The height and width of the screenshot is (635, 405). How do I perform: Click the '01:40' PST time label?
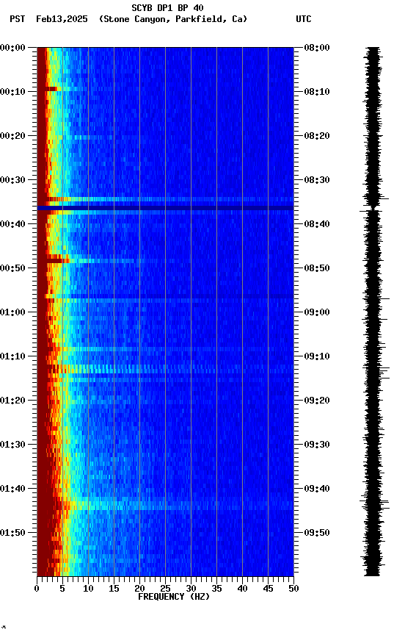click(12, 489)
